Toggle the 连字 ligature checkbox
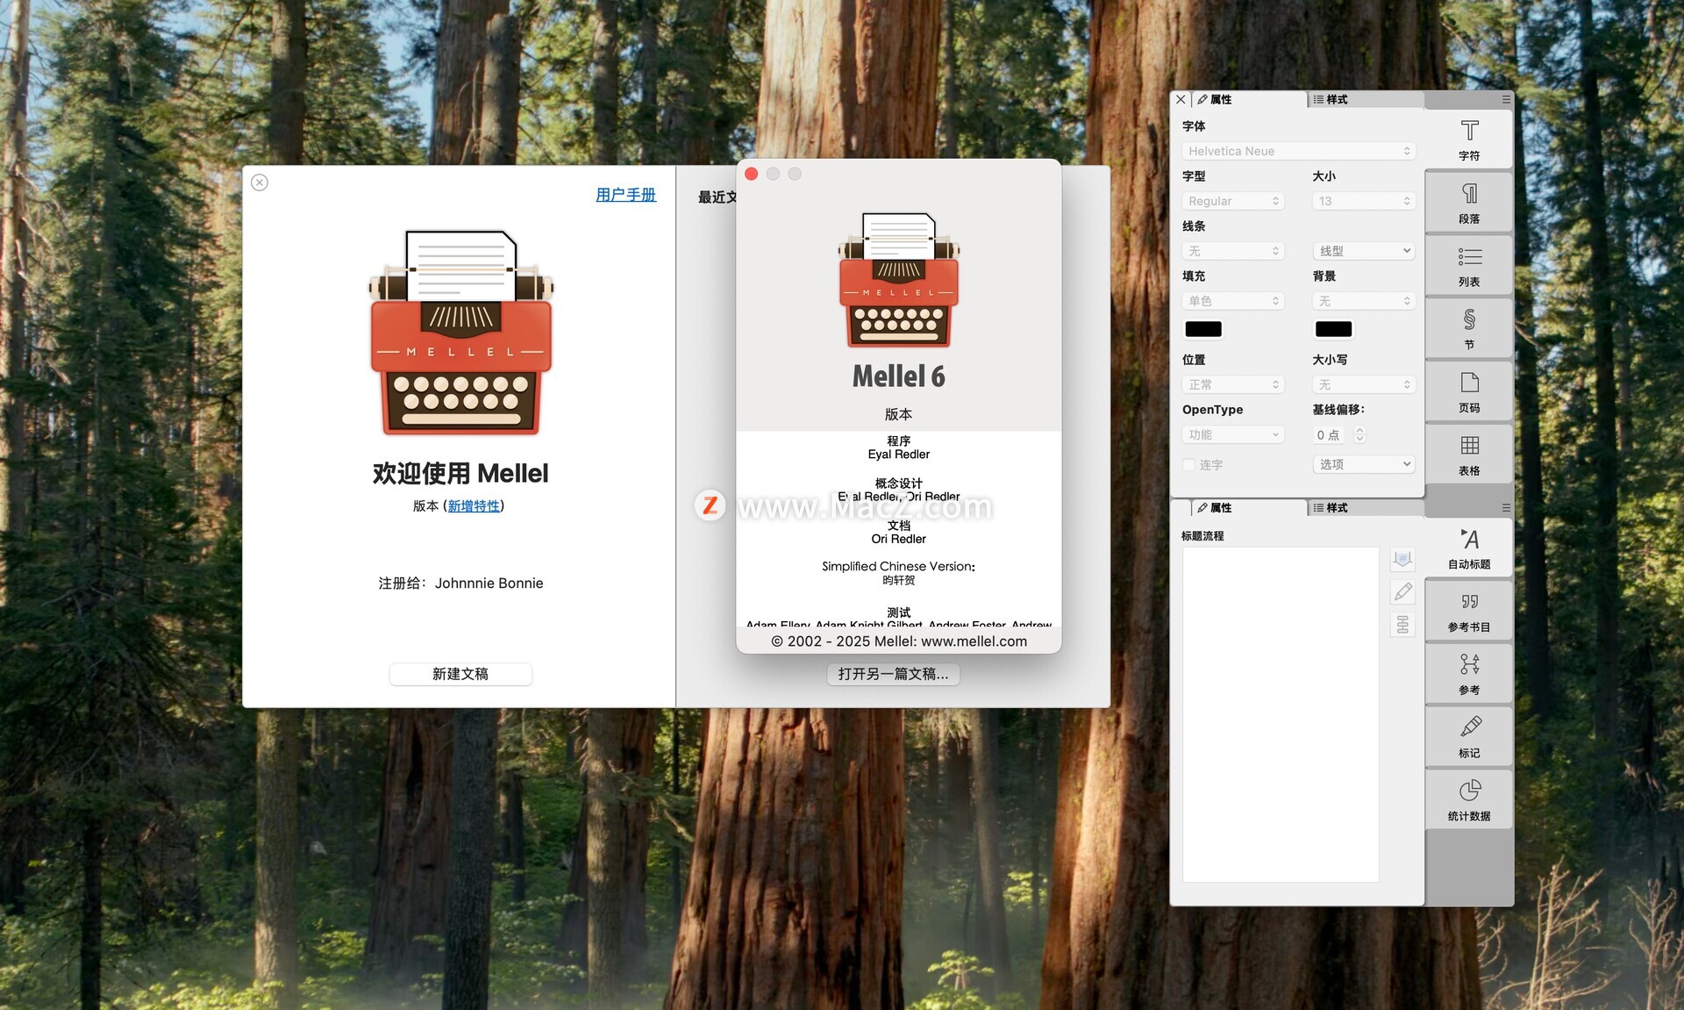 pos(1189,464)
